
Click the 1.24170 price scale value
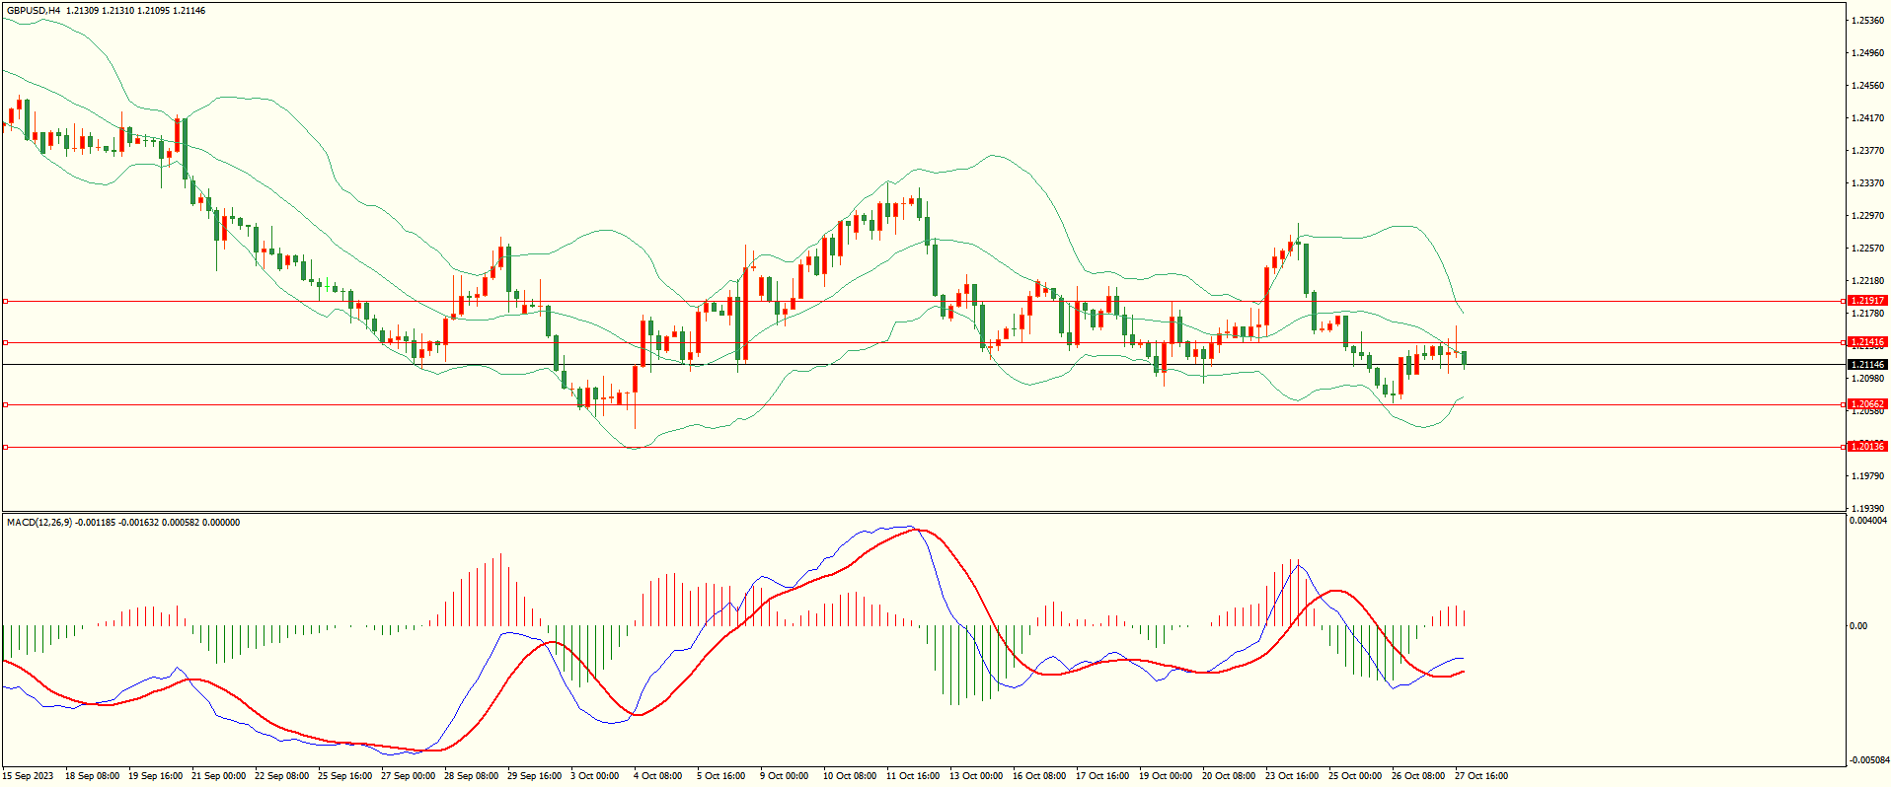[1868, 118]
